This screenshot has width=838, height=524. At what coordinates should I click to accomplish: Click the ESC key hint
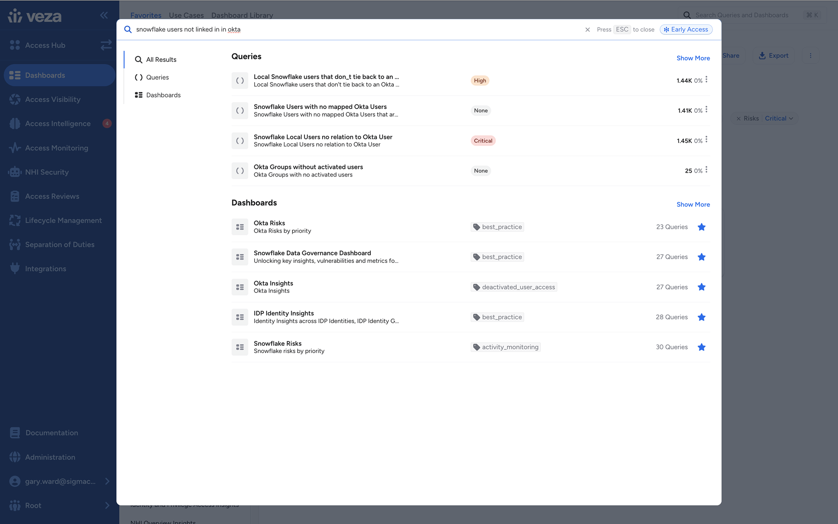(x=622, y=29)
